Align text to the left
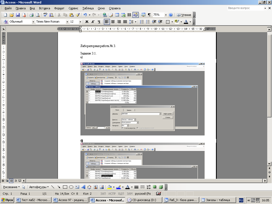The height and width of the screenshot is (204, 272). point(107,22)
